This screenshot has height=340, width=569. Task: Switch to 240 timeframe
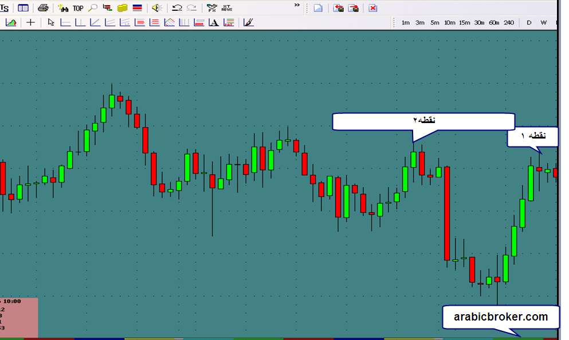point(509,22)
